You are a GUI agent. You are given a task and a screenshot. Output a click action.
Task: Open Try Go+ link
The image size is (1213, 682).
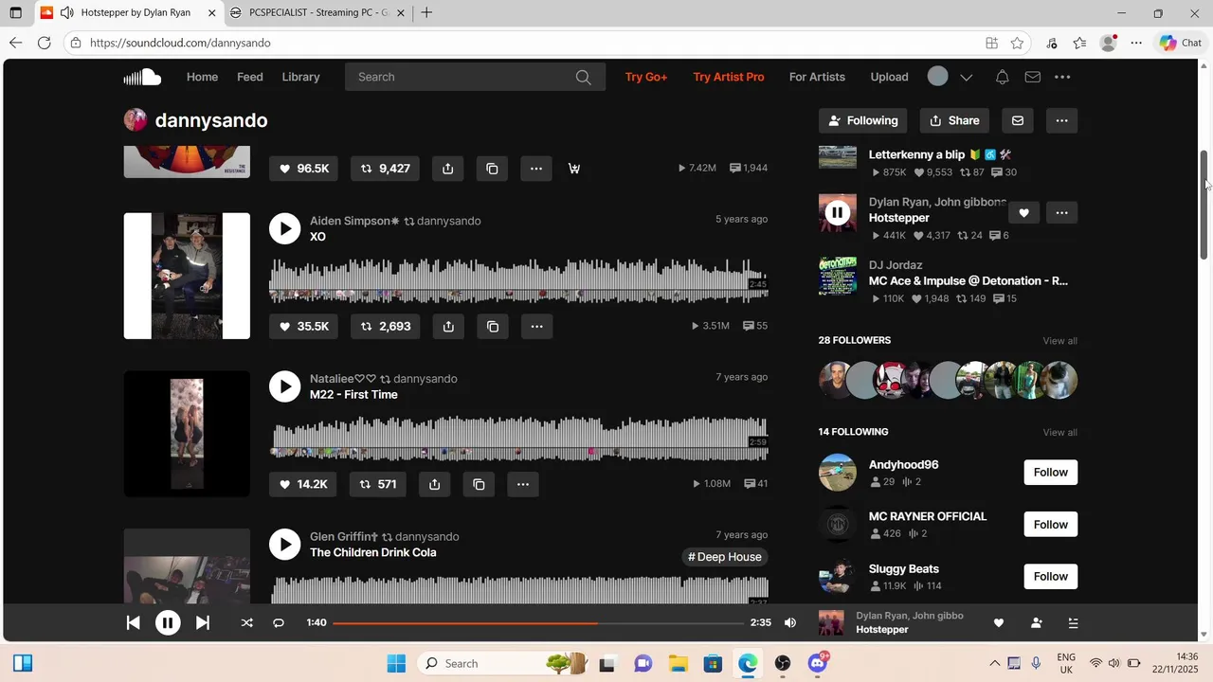(646, 77)
